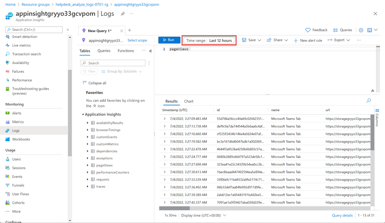Create a New alert rule
This screenshot has height=223, width=385.
pyautogui.click(x=308, y=40)
